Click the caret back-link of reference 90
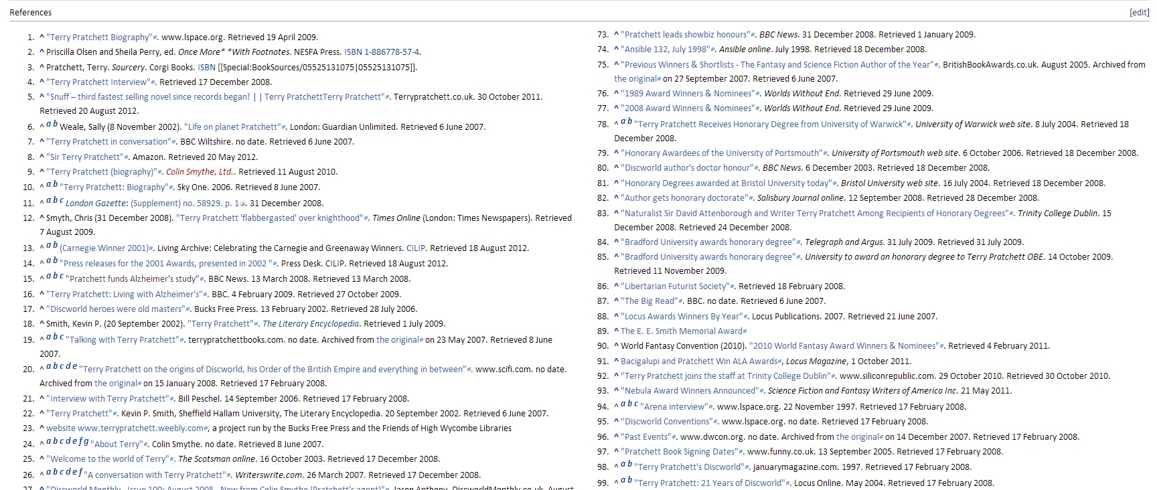This screenshot has height=490, width=1157. coord(616,346)
